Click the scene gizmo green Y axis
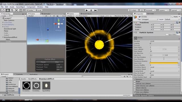182x102 pixels. (59, 20)
